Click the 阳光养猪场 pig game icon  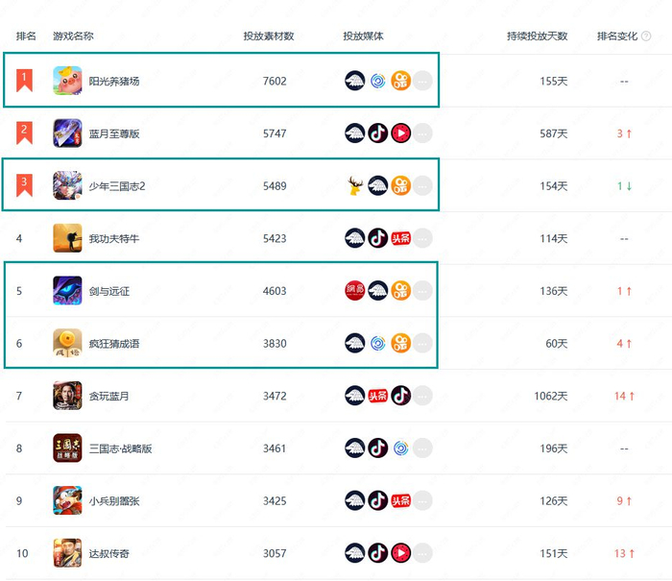coord(67,81)
